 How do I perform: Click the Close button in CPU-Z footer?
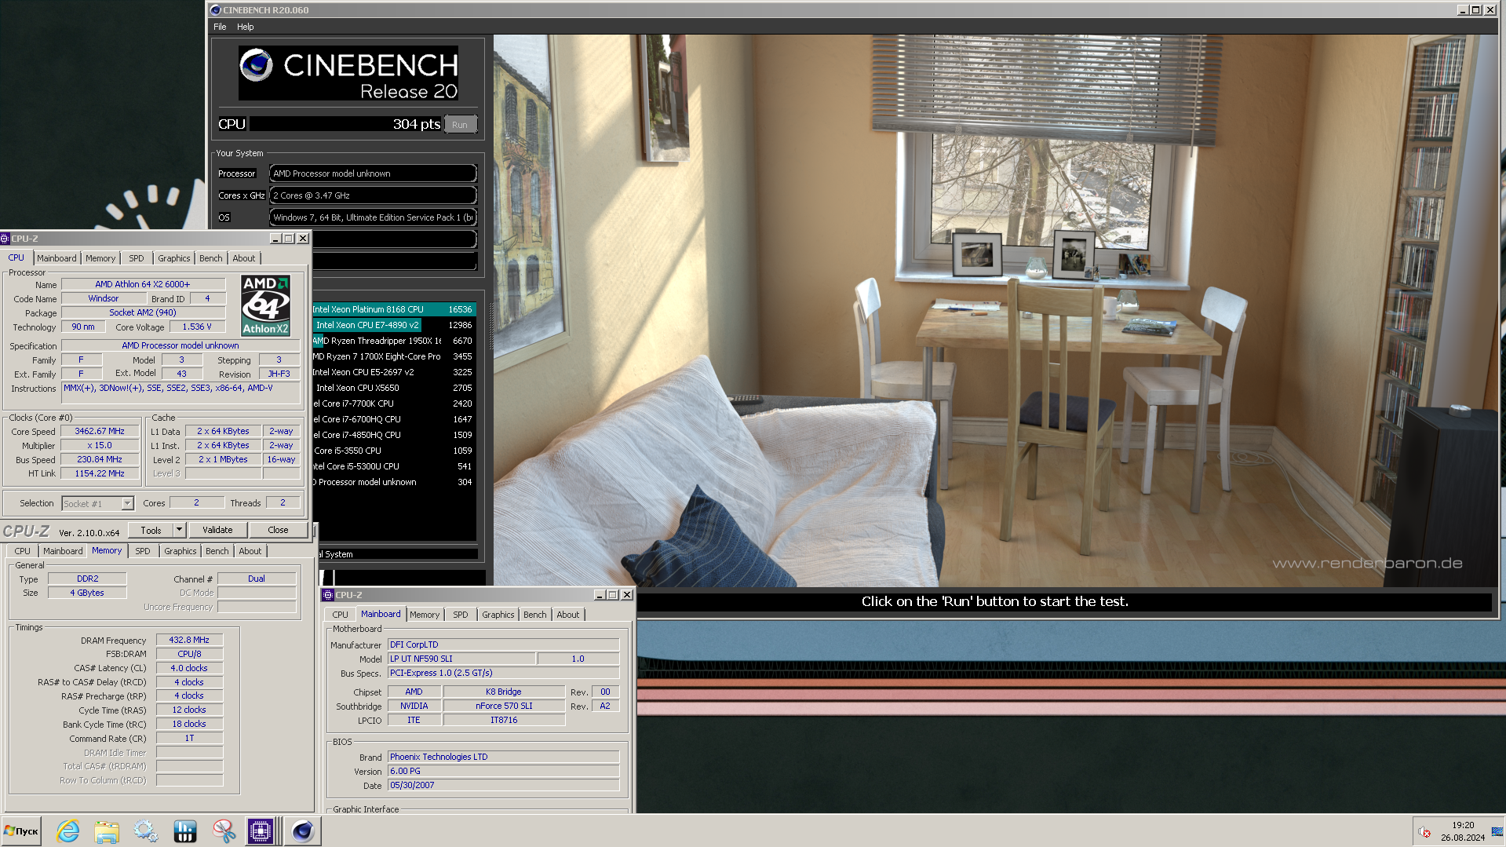[278, 530]
